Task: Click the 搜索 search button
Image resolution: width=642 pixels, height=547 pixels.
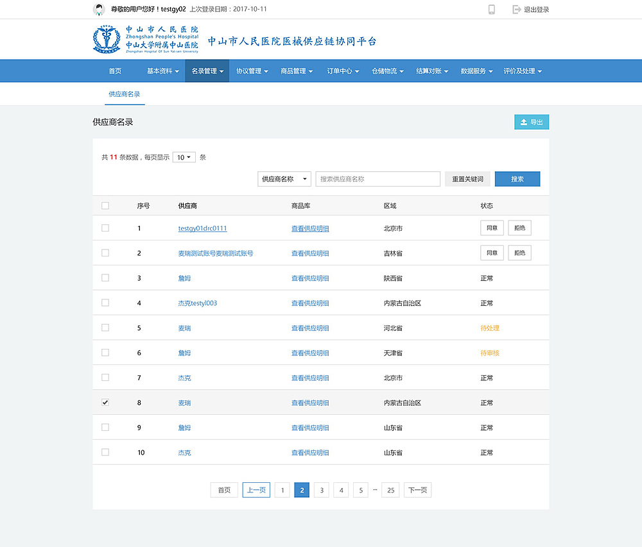Action: [517, 179]
